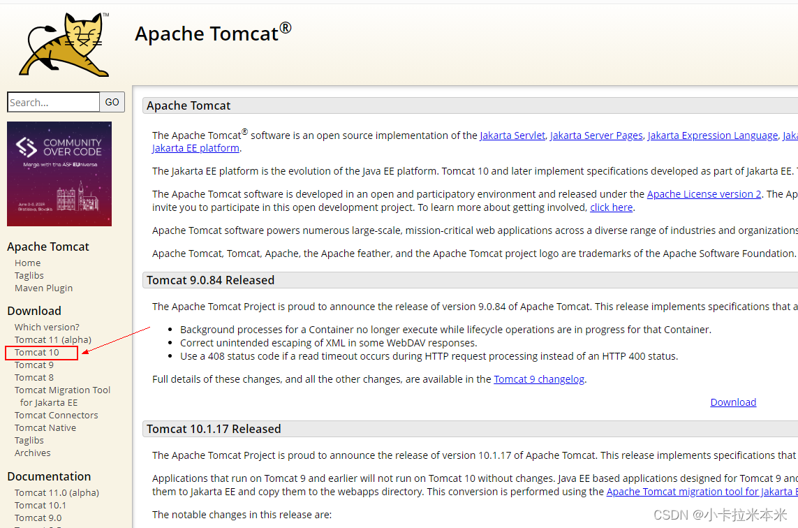The width and height of the screenshot is (798, 528).
Task: Open the Tomcat Migration Tool for Jakarta EE page
Action: coord(62,395)
